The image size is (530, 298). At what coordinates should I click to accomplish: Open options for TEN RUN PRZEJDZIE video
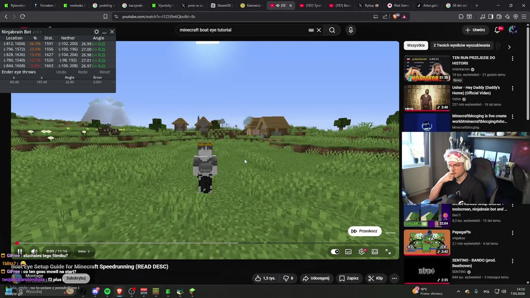513,59
